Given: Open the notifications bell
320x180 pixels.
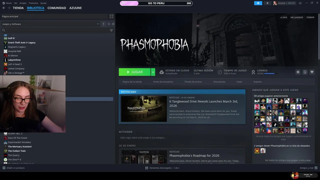Looking at the screenshot, I should pyautogui.click(x=267, y=3).
